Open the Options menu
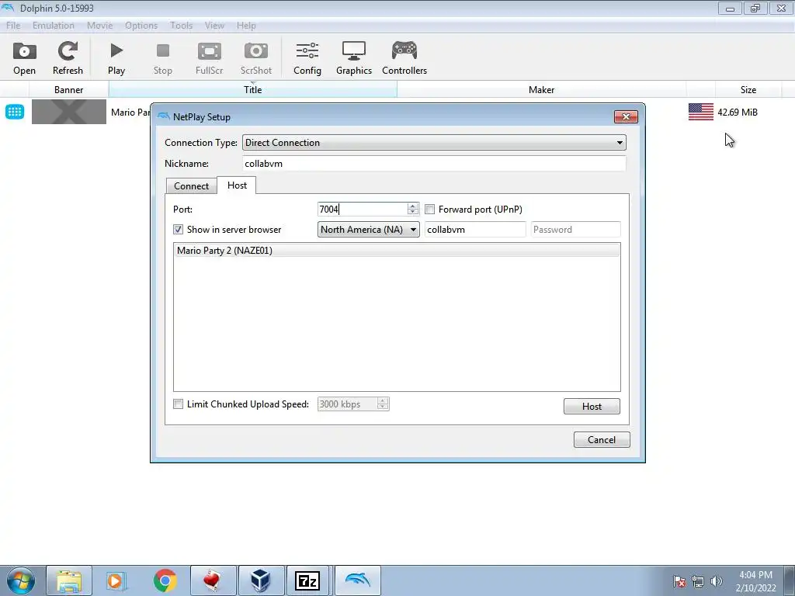The image size is (795, 596). pos(141,26)
